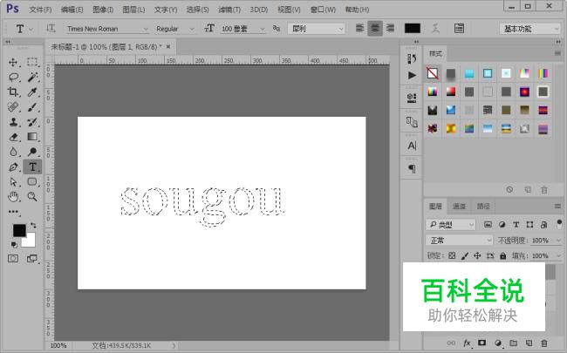567x353 pixels.
Task: Select the Path Selection tool
Action: (x=13, y=182)
